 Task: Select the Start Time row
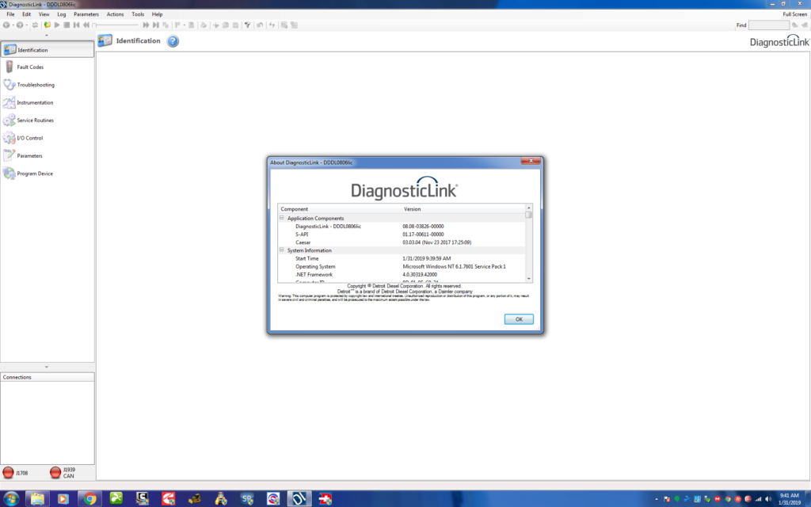pos(402,258)
